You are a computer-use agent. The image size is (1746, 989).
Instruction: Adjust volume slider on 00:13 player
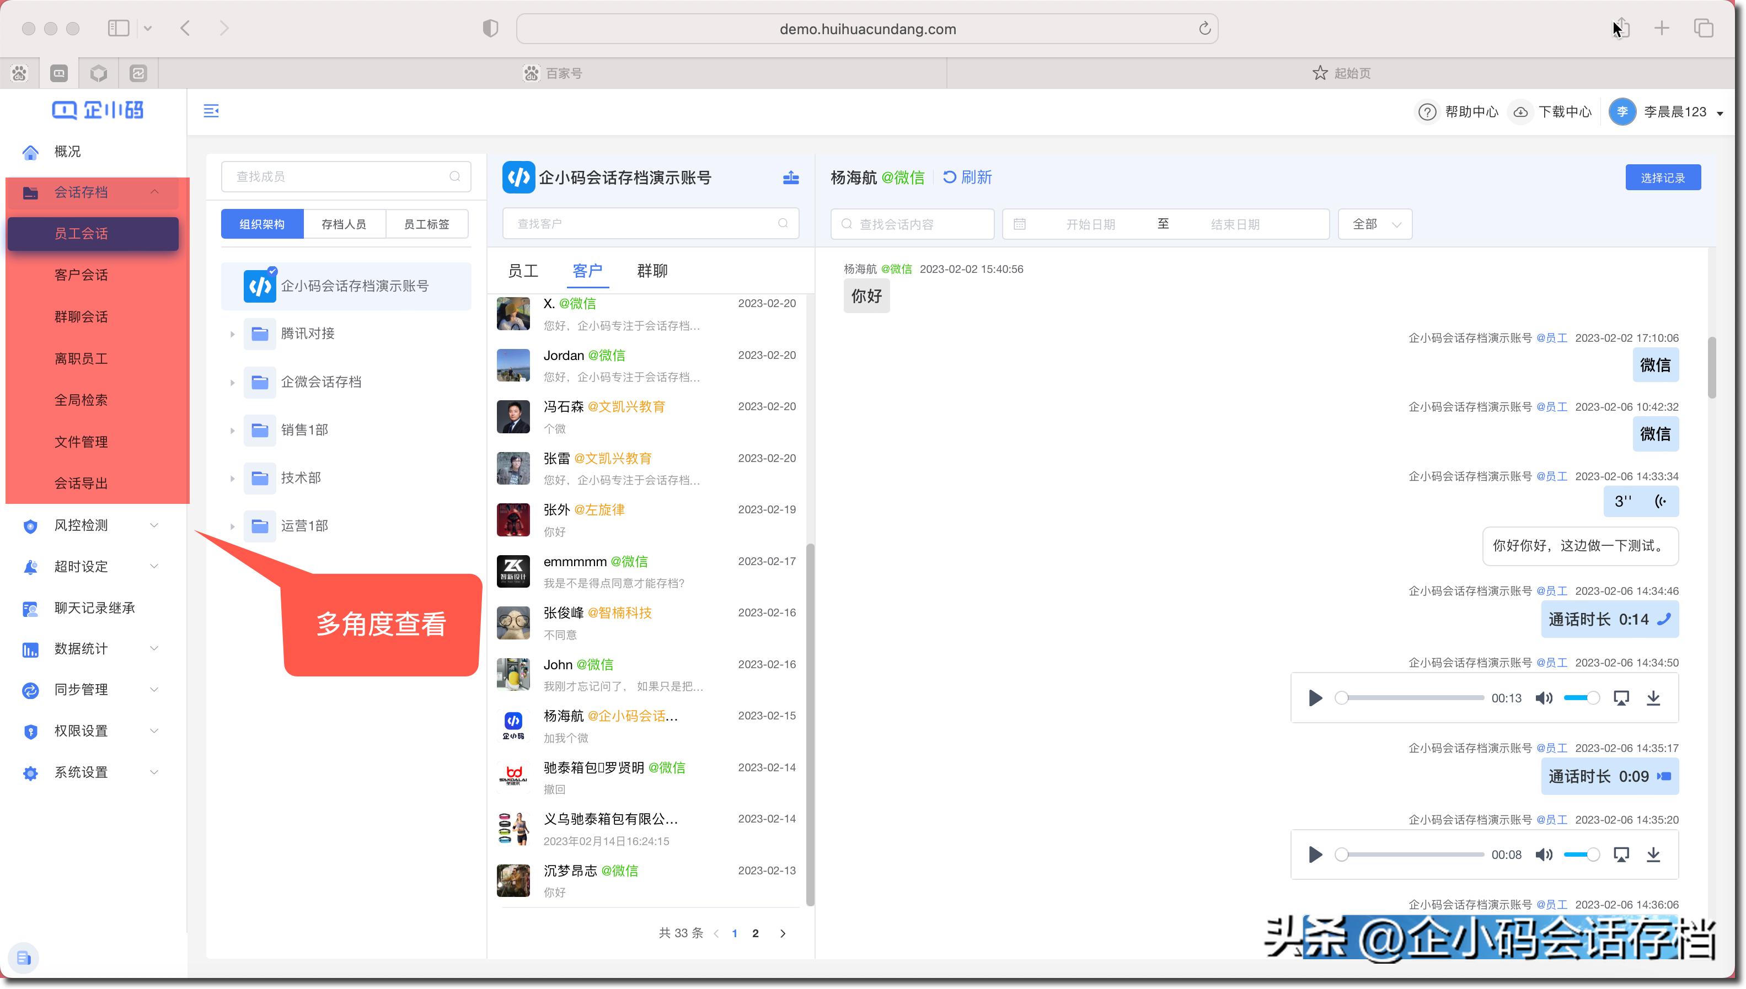[1582, 698]
